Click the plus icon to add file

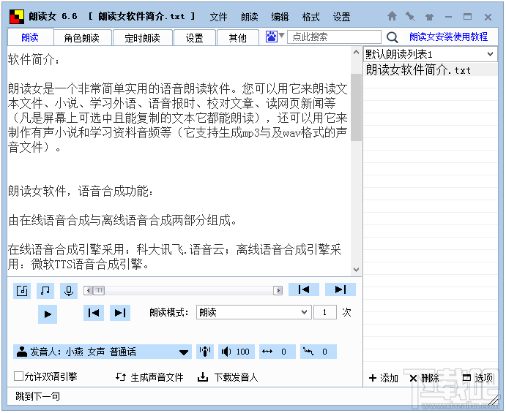pyautogui.click(x=373, y=378)
